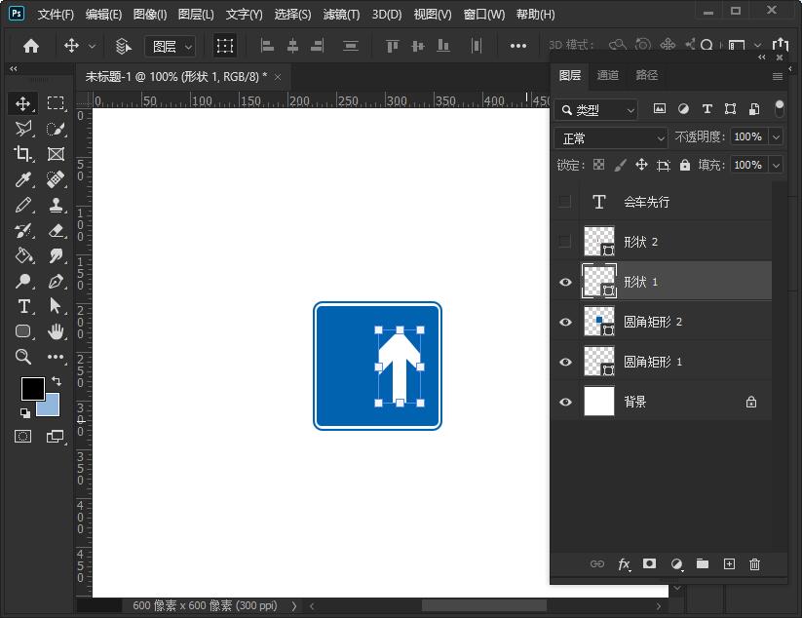Viewport: 802px width, 618px height.
Task: Select the History Brush tool
Action: 23,231
